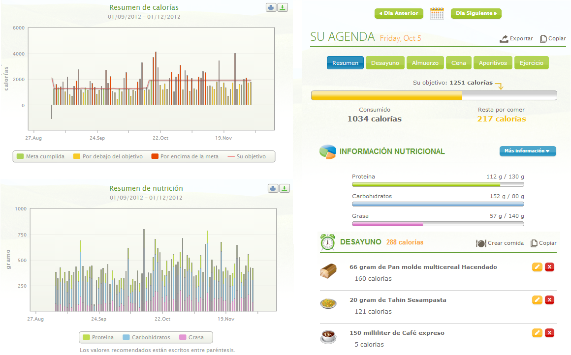This screenshot has height=355, width=571.
Task: Delete the Tahin Sesampasta entry
Action: pyautogui.click(x=549, y=300)
